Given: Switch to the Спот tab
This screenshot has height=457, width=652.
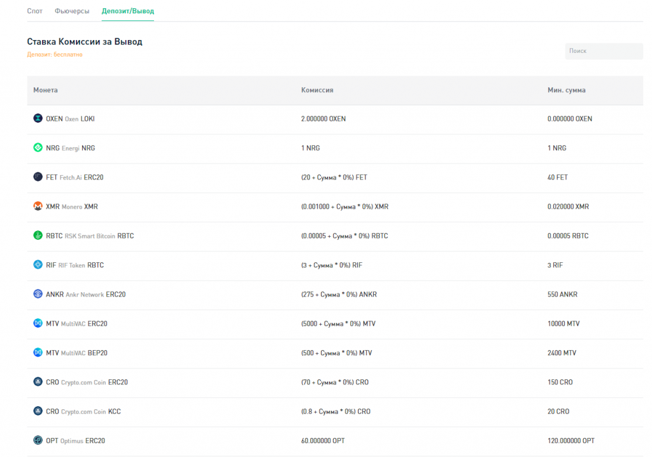Looking at the screenshot, I should (35, 11).
